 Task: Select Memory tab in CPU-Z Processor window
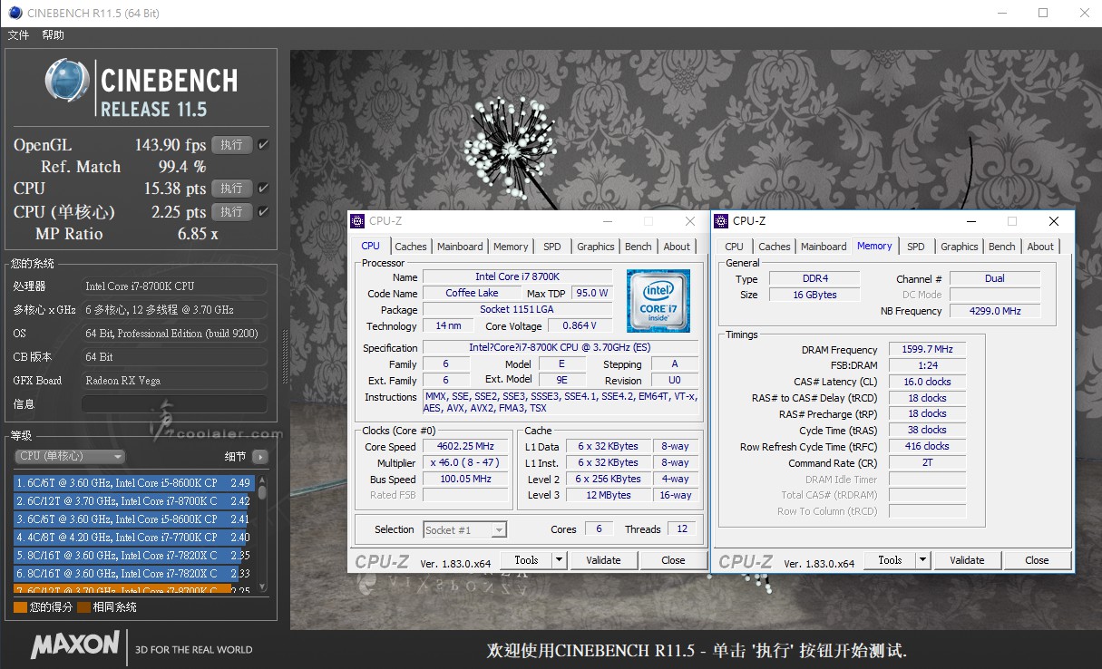[511, 247]
